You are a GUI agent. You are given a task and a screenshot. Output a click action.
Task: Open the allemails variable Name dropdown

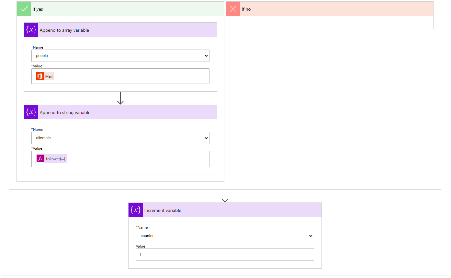[120, 138]
